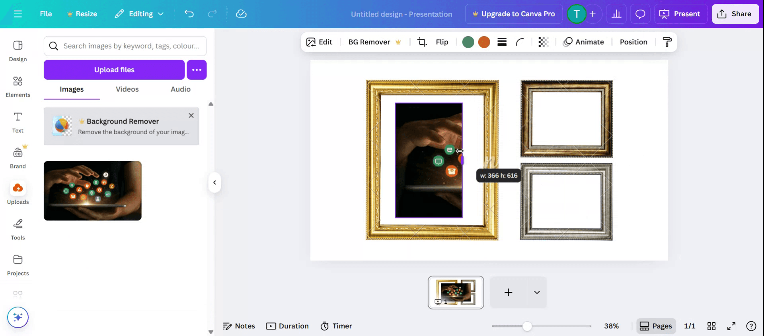
Task: Check cloud save status icon
Action: [241, 14]
